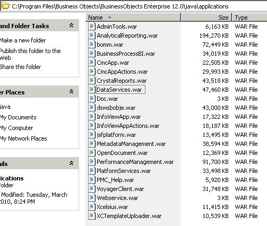
Task: Select the InfoViewAppActions.war file icon
Action: [x=92, y=126]
